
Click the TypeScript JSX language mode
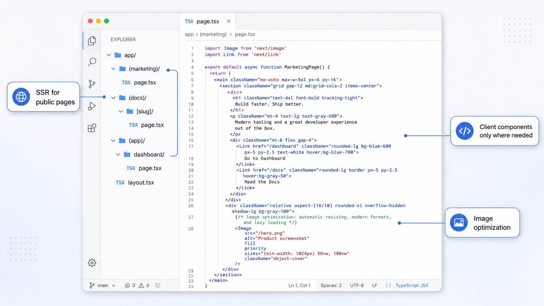pyautogui.click(x=412, y=285)
